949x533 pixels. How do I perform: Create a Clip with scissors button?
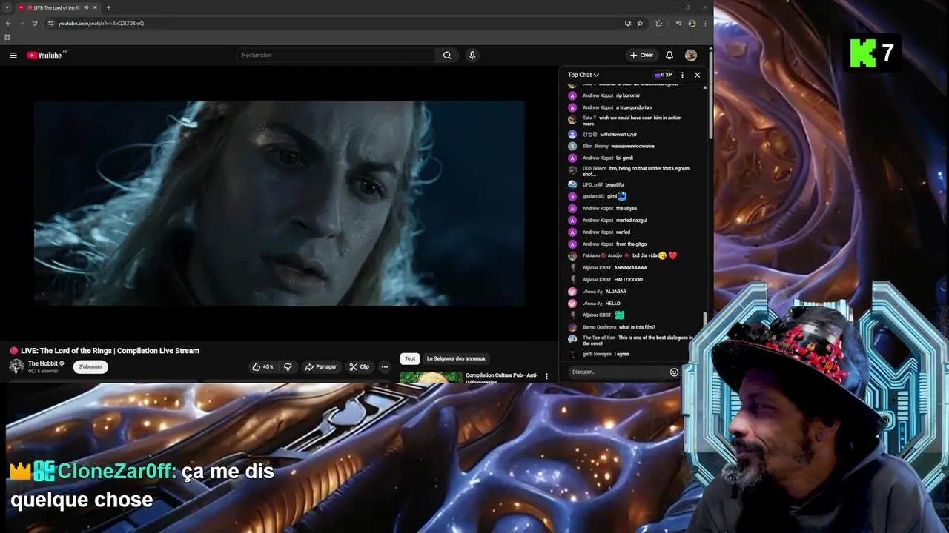click(x=360, y=366)
